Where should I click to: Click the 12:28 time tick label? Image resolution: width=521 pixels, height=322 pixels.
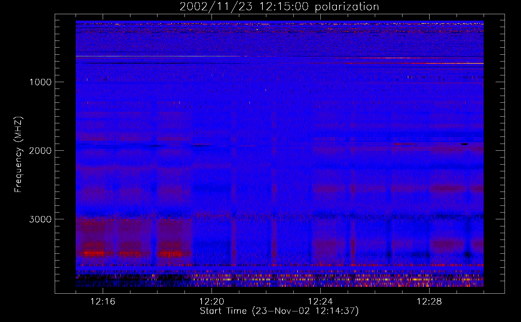tap(429, 302)
